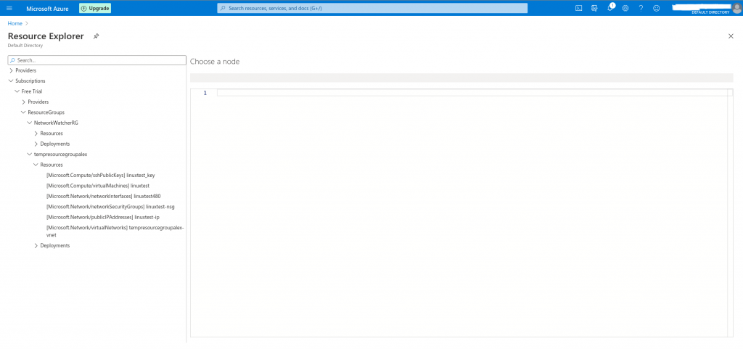Image resolution: width=743 pixels, height=349 pixels.
Task: Click the Upgrade button
Action: pos(95,8)
